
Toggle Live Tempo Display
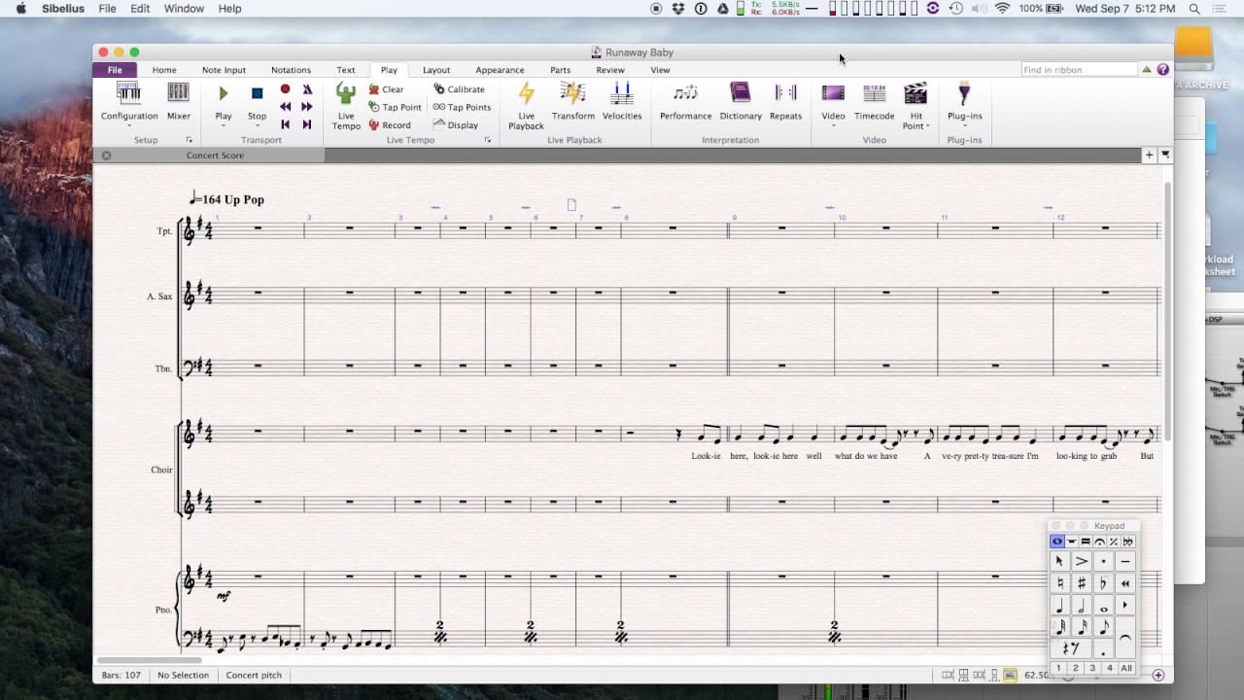click(x=455, y=124)
